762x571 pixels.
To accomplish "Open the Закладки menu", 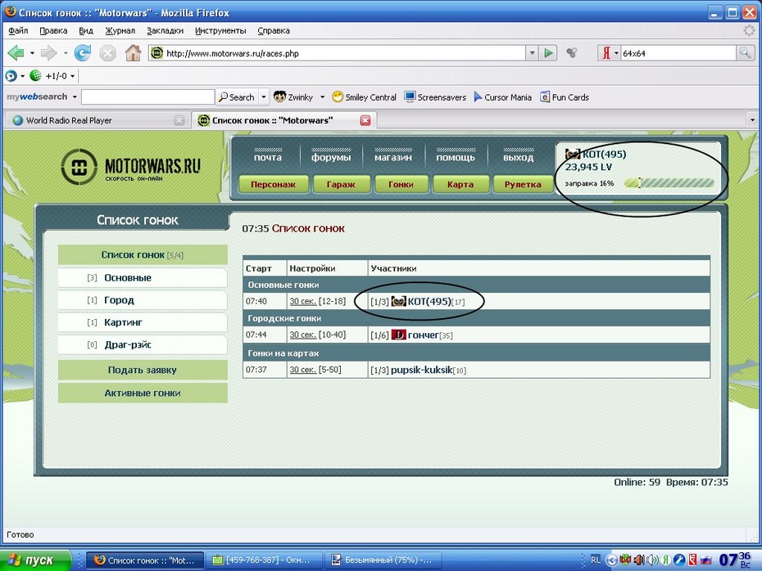I will click(166, 30).
